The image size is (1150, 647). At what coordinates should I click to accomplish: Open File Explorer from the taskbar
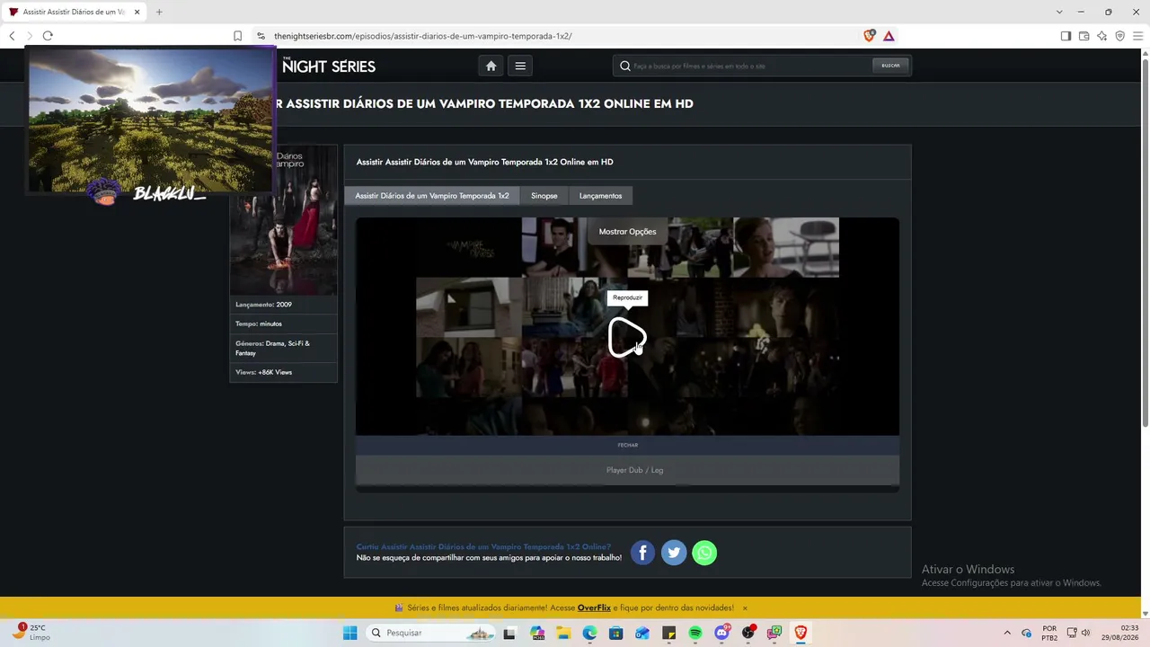(563, 633)
